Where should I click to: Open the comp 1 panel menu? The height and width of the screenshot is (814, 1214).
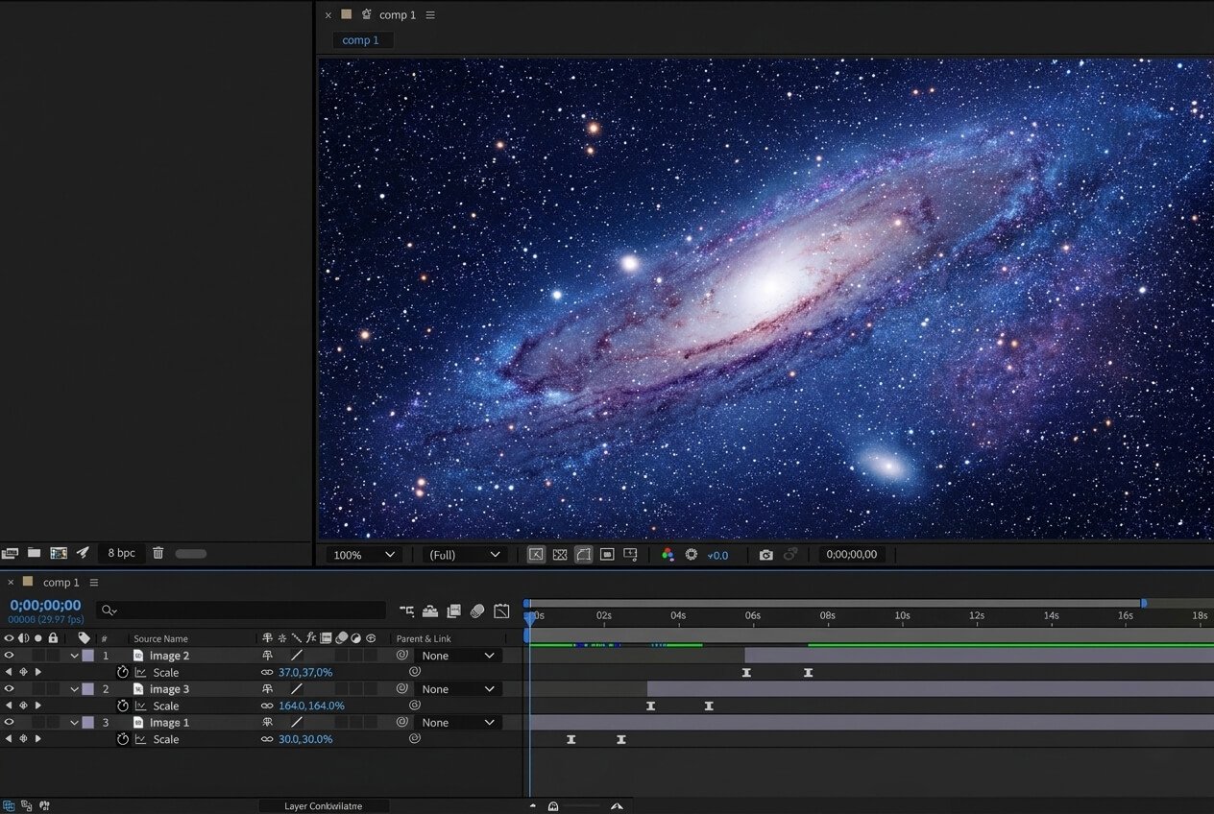[x=428, y=14]
